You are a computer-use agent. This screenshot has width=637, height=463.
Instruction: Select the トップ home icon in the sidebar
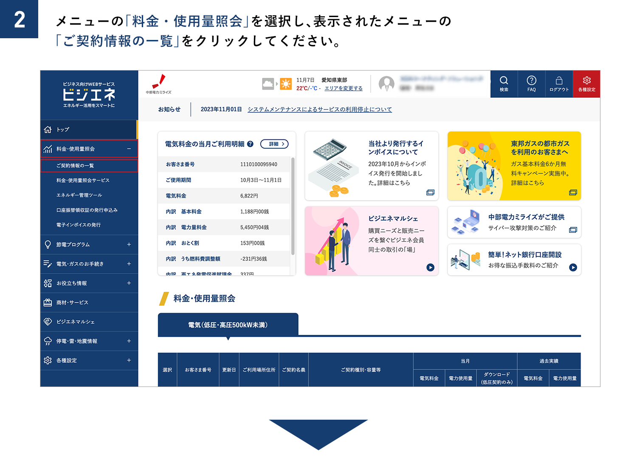click(x=48, y=129)
